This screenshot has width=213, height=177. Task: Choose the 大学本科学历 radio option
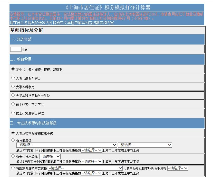click(x=13, y=86)
